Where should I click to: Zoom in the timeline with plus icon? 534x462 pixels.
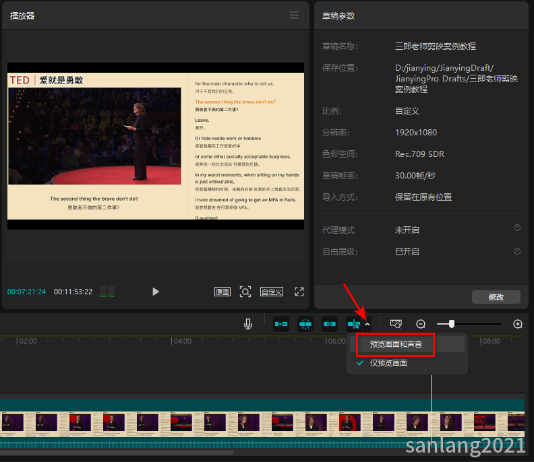518,324
